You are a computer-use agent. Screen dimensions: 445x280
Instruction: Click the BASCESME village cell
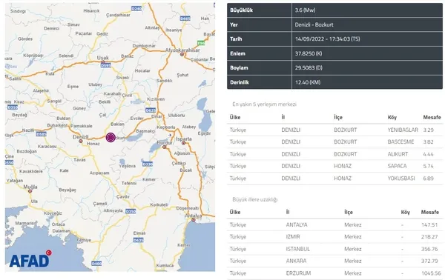[400, 142]
